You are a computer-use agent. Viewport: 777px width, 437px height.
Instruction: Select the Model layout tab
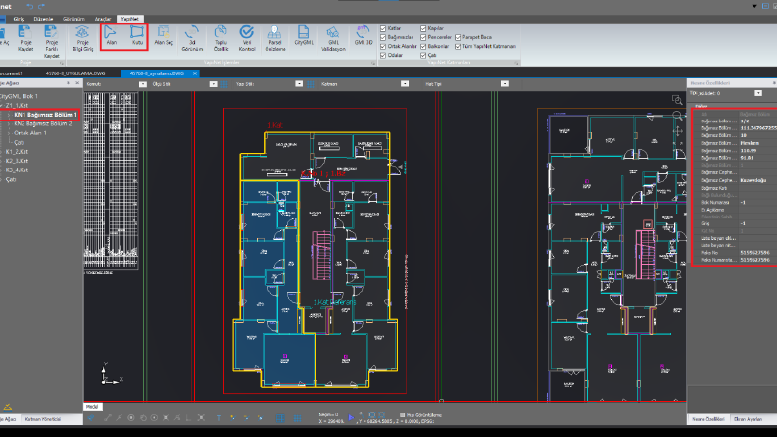tap(92, 407)
